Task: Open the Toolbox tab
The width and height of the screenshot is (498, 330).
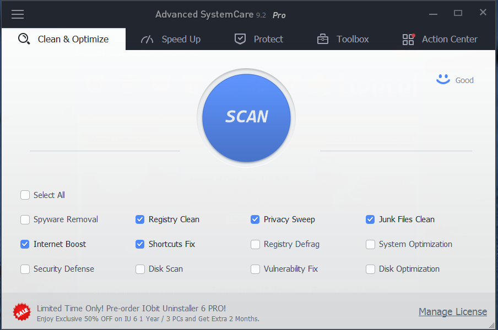Action: [x=343, y=39]
